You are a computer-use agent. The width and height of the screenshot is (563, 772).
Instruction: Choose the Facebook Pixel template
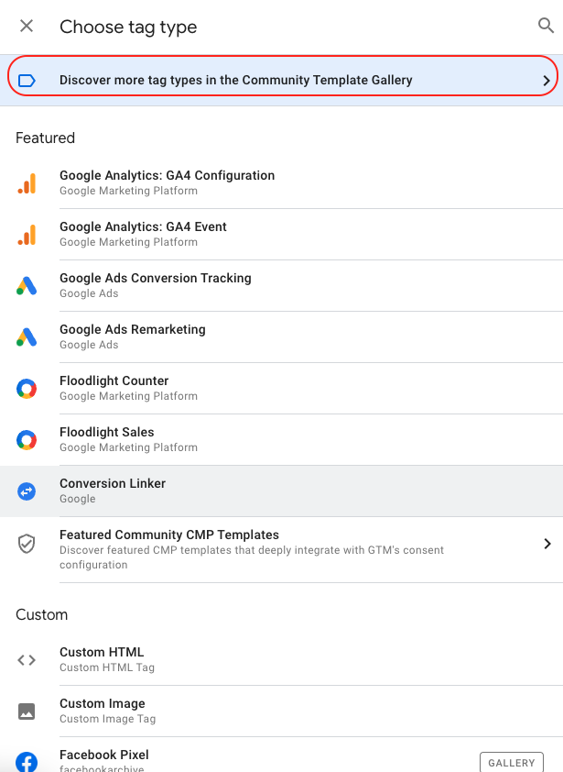(x=281, y=755)
